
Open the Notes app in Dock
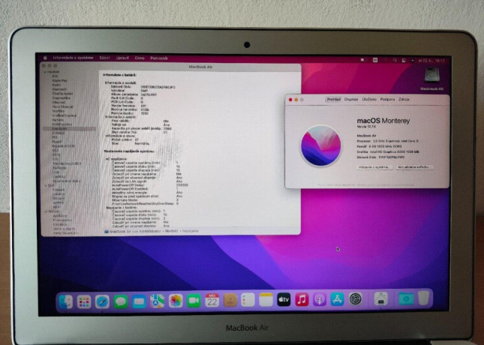266,300
